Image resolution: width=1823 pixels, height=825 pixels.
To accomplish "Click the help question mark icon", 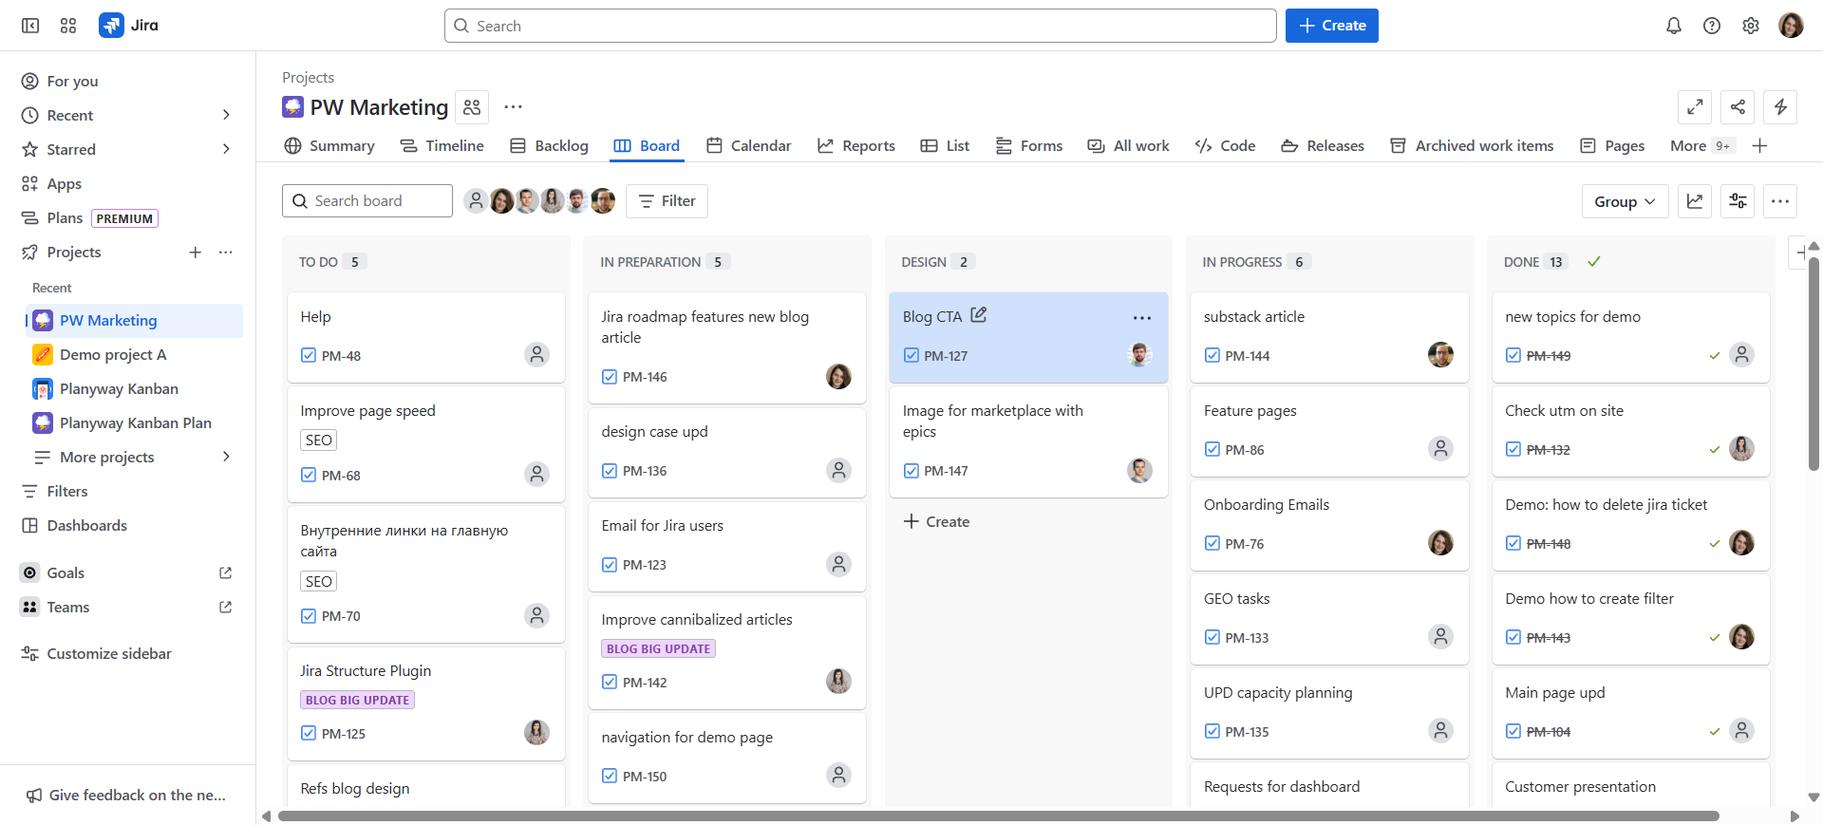I will [x=1711, y=26].
